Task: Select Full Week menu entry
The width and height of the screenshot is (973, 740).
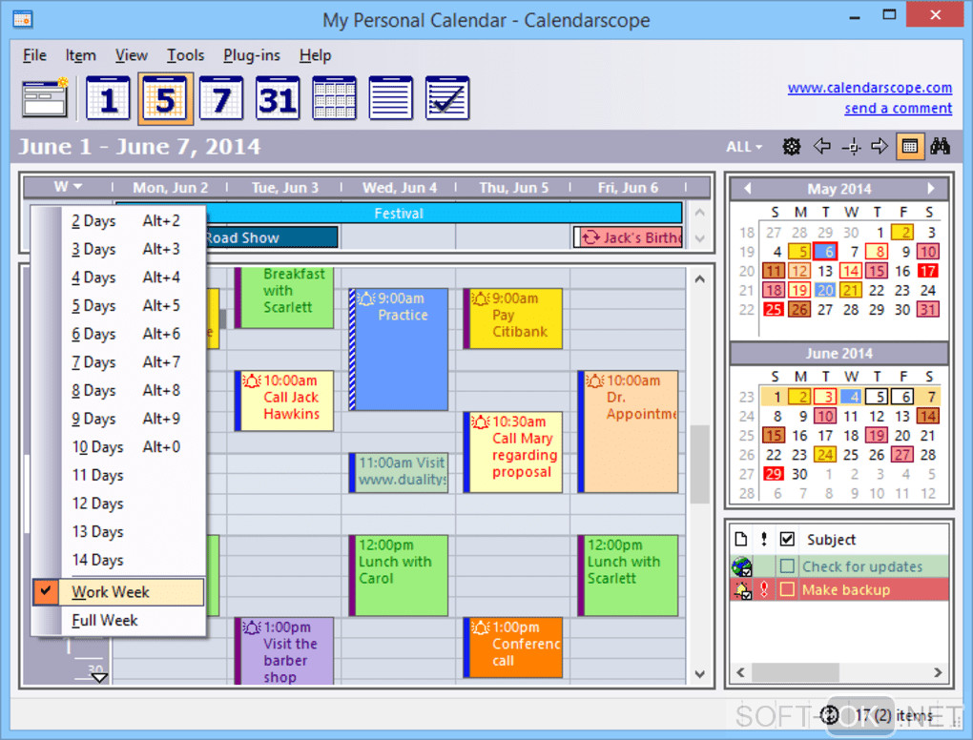Action: [x=118, y=620]
